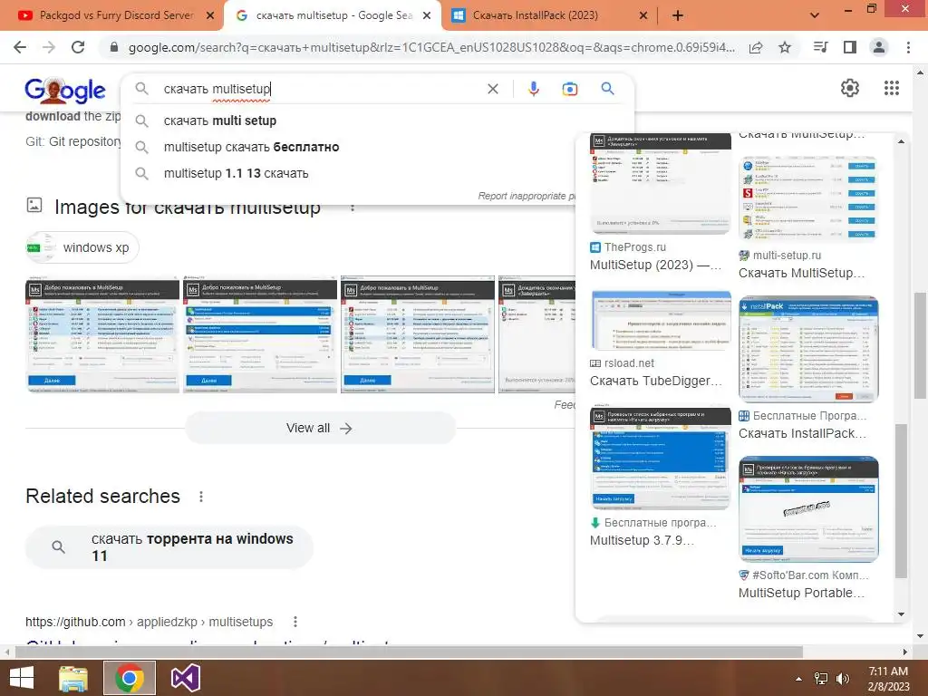928x696 pixels.
Task: Open the InstallPack image result thumbnail
Action: coord(808,350)
